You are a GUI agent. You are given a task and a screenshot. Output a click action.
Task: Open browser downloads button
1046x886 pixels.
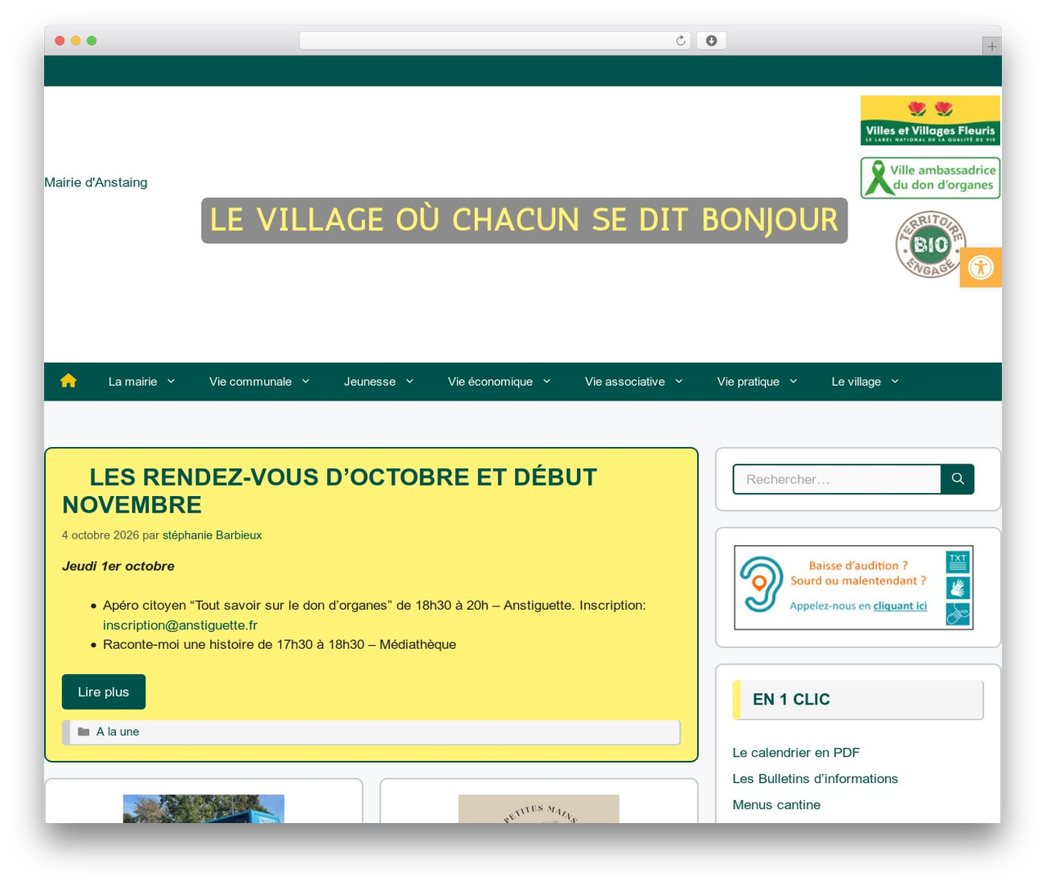tap(712, 41)
